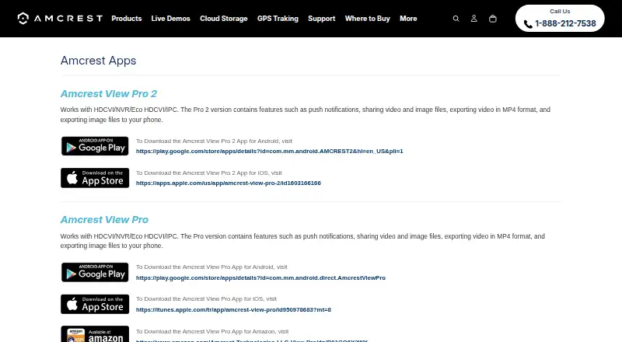Click the phone number 1-888-212-7538 button
The image size is (622, 342).
pyautogui.click(x=560, y=19)
